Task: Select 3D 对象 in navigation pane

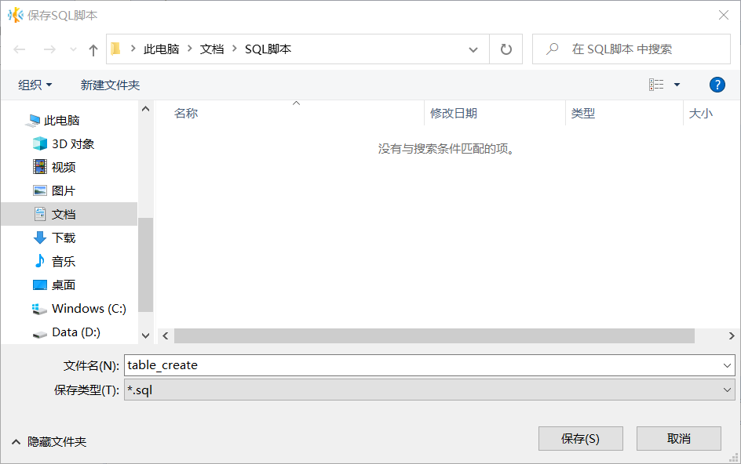Action: click(x=72, y=143)
